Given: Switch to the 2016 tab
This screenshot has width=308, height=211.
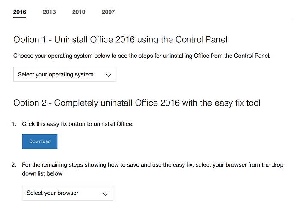Looking at the screenshot, I should [x=19, y=12].
